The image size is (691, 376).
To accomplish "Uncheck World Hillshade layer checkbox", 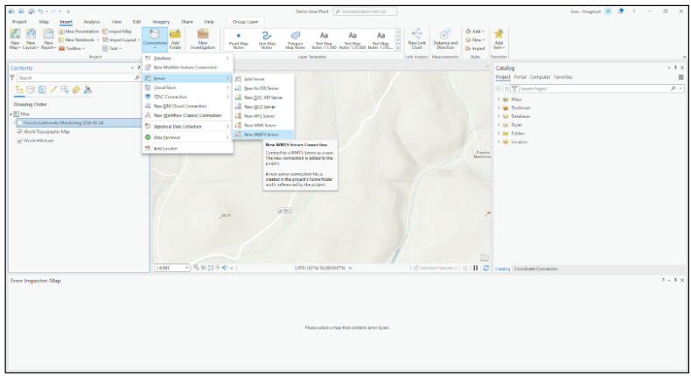I will coord(19,141).
